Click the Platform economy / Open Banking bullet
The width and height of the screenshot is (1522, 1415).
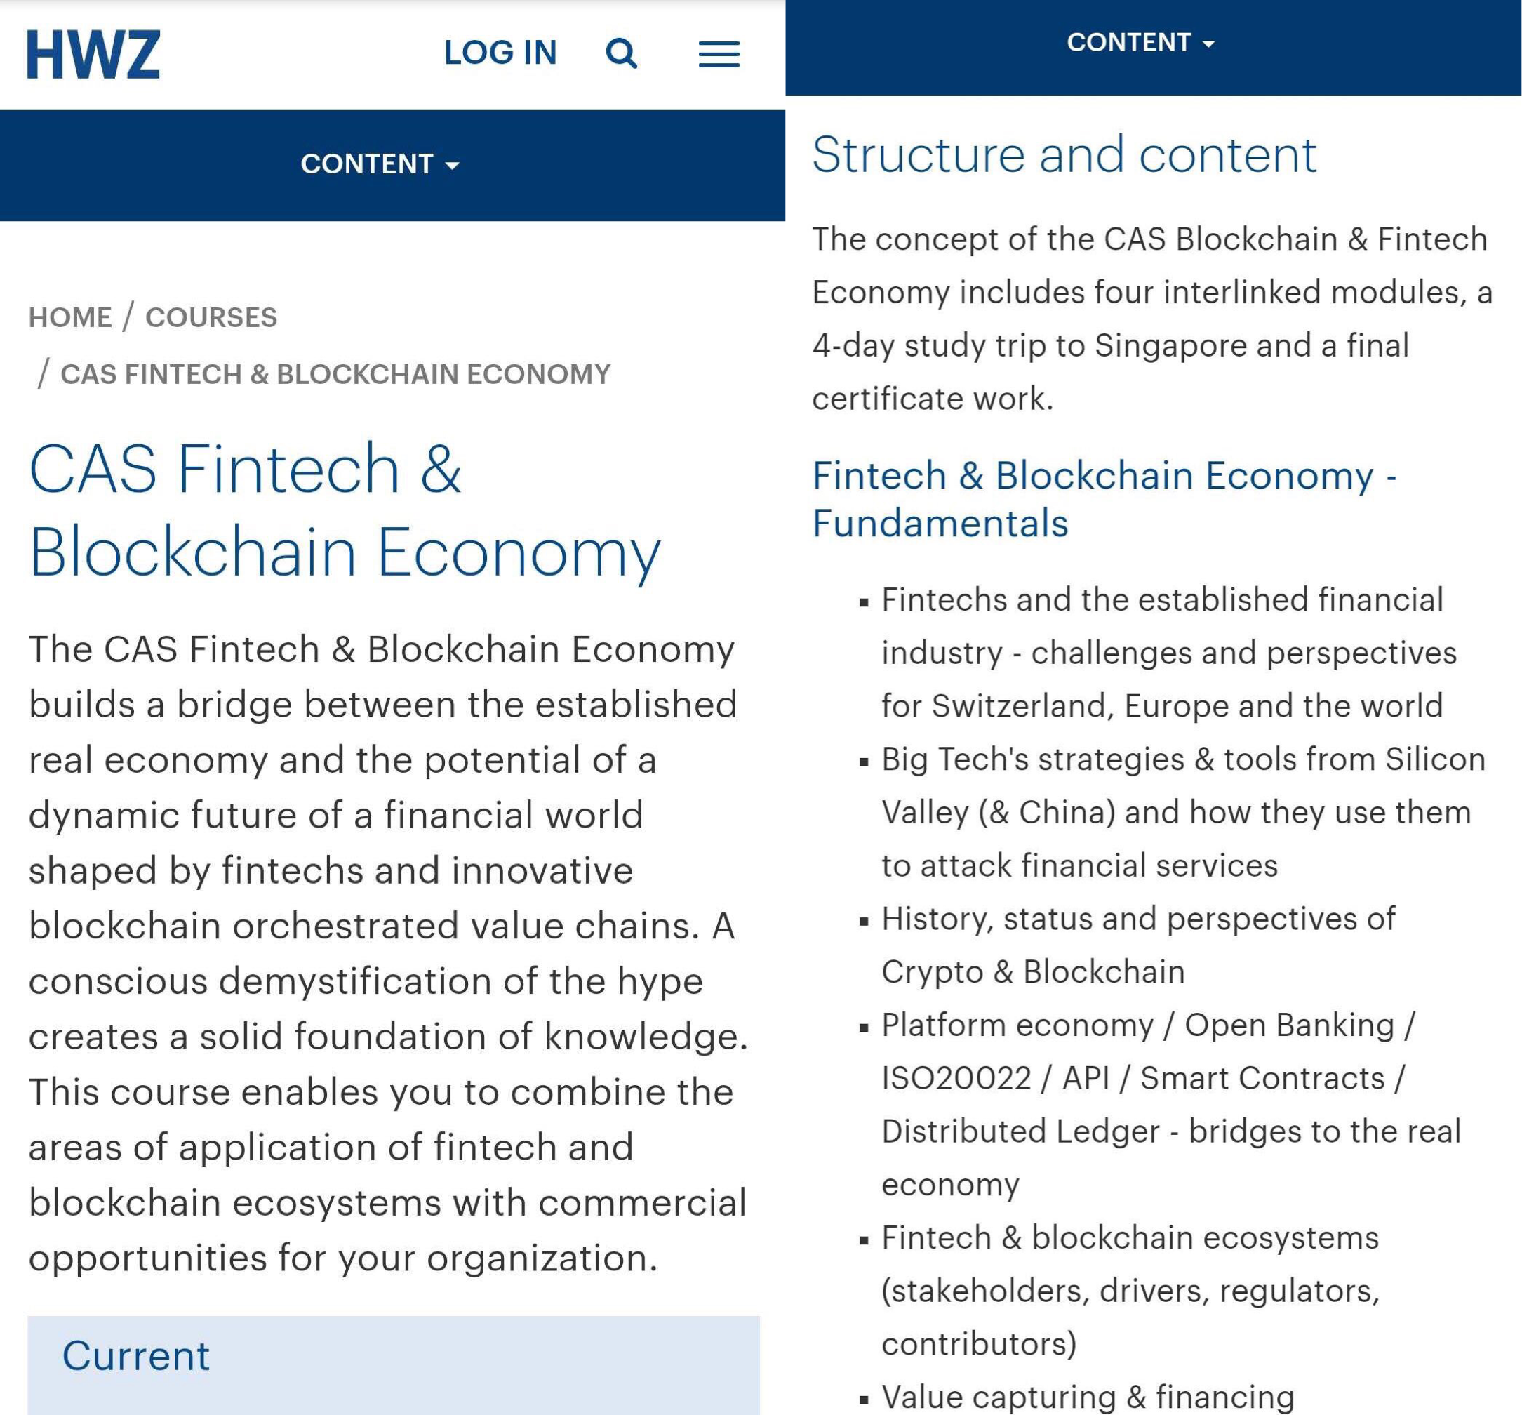1171,1104
